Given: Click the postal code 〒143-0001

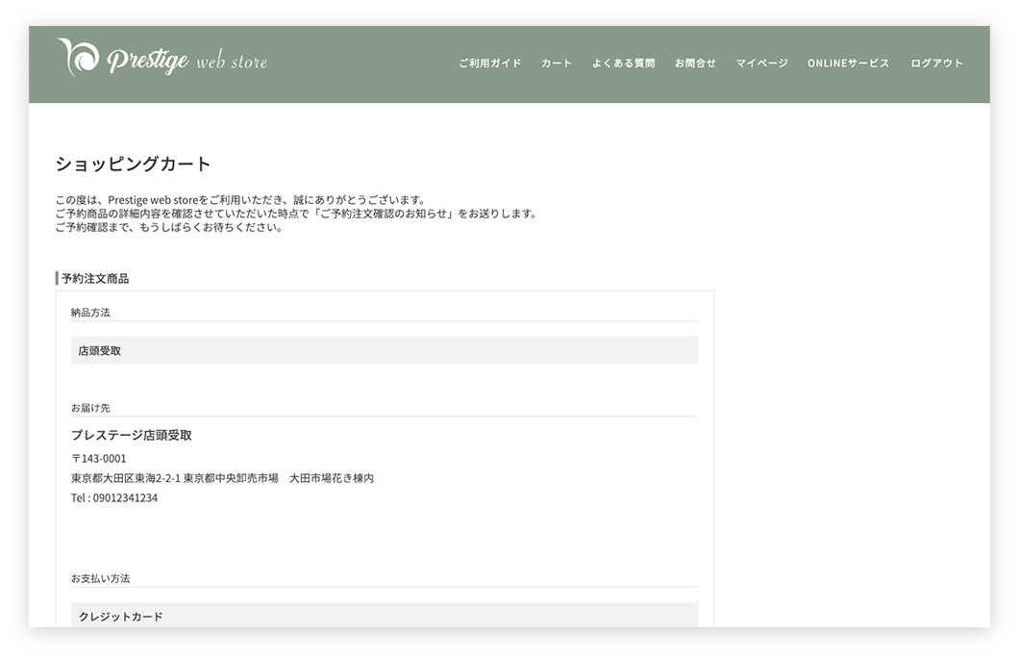Looking at the screenshot, I should tap(99, 459).
